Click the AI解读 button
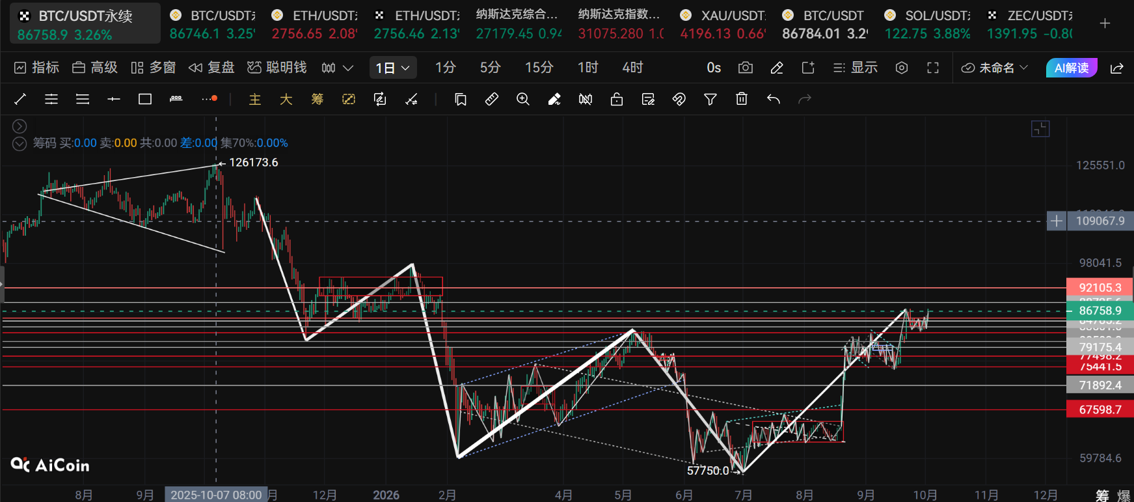Image resolution: width=1134 pixels, height=502 pixels. [1072, 68]
